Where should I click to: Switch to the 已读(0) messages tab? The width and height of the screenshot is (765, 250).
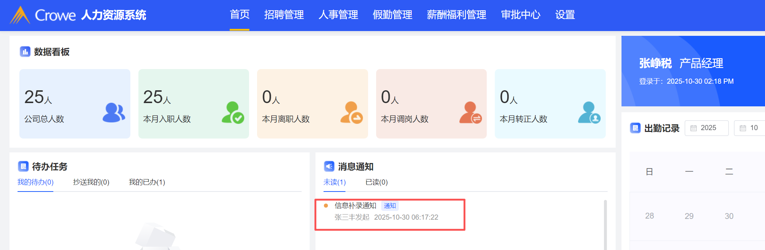376,182
